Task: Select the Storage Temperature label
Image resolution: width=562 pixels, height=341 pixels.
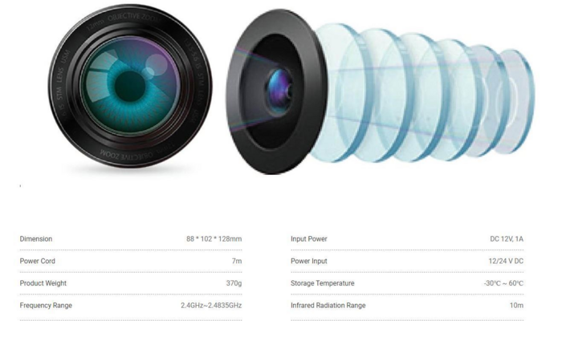Action: coord(323,283)
